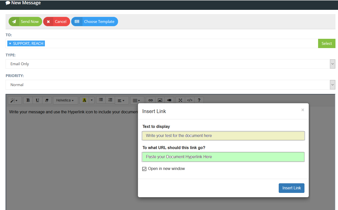Uncheck Open in new window

144,169
